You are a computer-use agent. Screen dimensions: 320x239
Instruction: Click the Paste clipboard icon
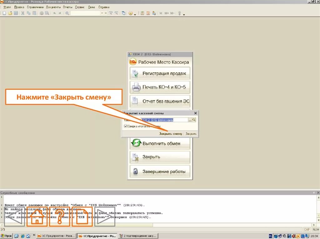pos(34,13)
